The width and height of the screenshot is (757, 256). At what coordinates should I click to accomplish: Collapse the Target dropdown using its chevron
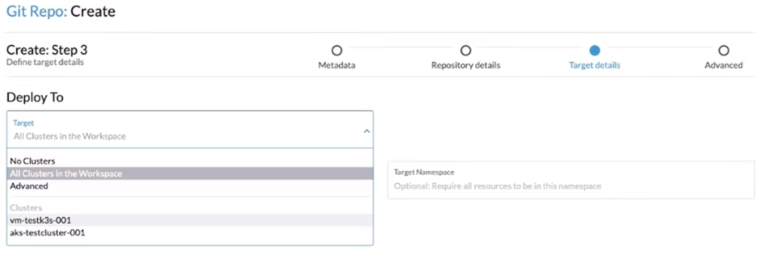(x=366, y=131)
